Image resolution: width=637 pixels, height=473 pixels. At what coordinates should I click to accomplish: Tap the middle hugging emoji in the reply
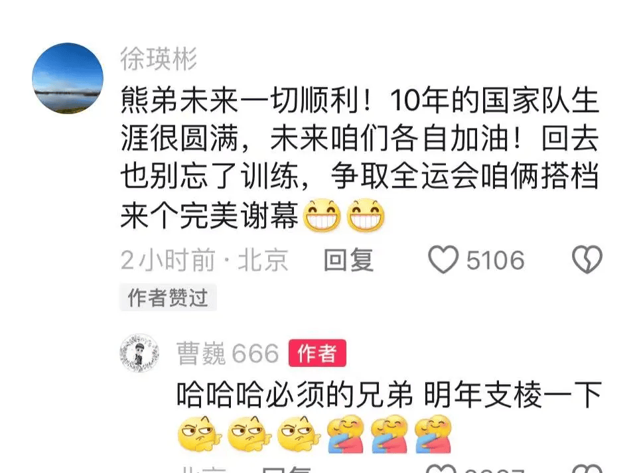(x=389, y=434)
